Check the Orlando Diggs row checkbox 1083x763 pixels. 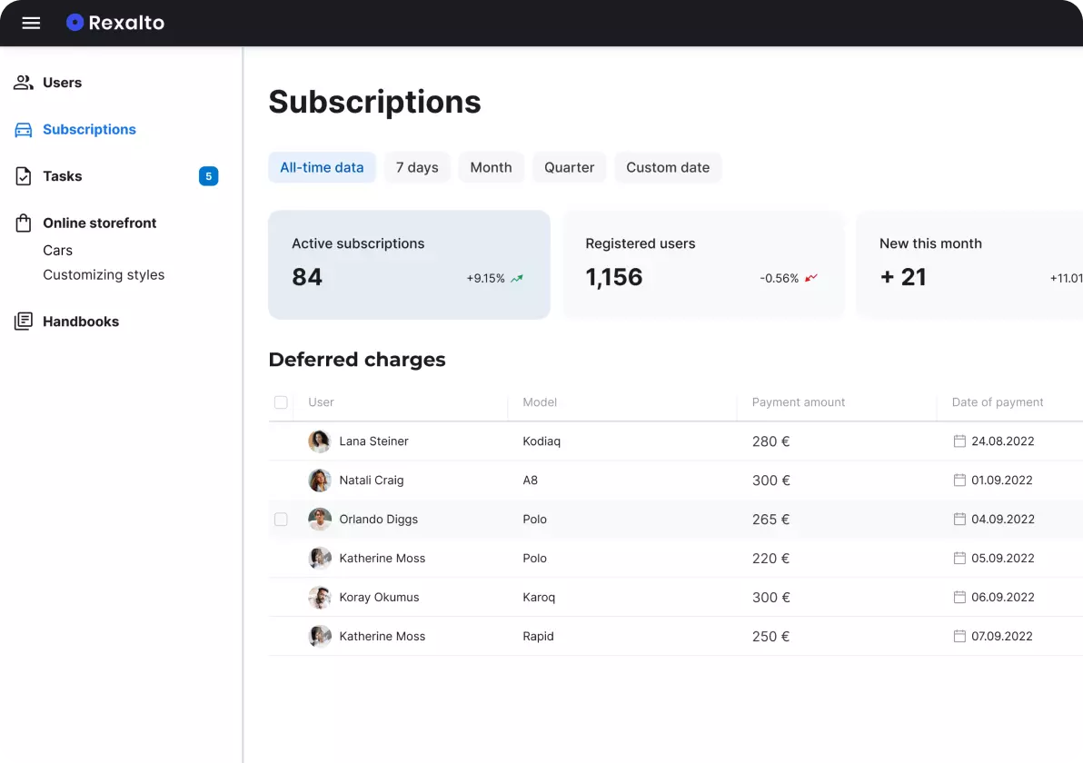(x=281, y=520)
